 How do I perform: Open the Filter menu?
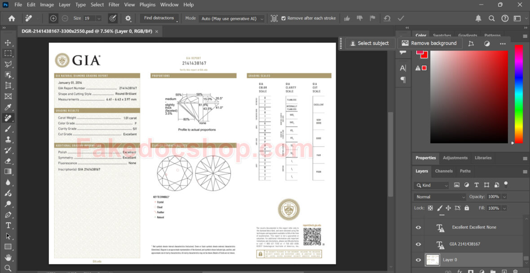point(114,4)
